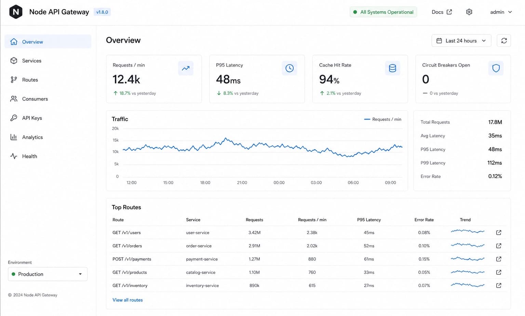Click the Circuit Breakers shield icon
525x316 pixels.
[x=496, y=68]
